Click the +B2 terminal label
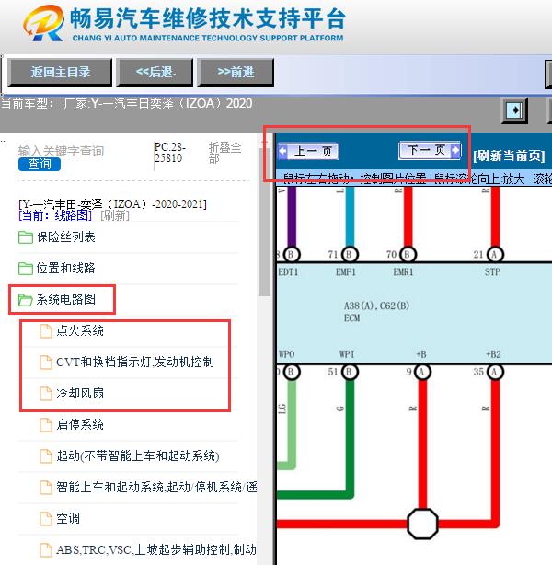The image size is (552, 565). [494, 354]
